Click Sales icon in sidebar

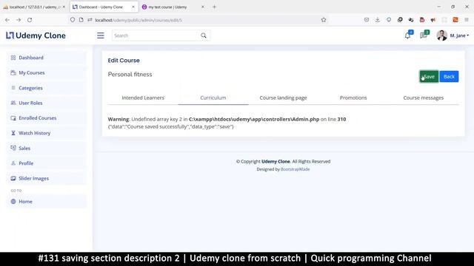point(13,148)
